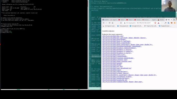
Task: Open the block_by_hash?hash endpoint link
Action: [x=116, y=41]
